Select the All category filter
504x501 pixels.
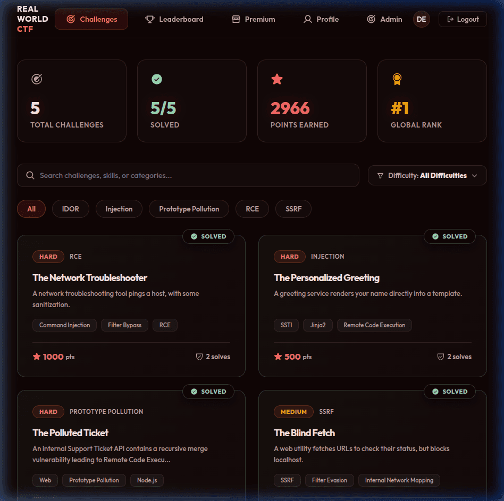coord(31,209)
